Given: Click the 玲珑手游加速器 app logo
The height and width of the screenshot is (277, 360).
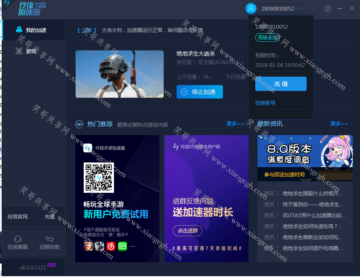Looking at the screenshot, I should pos(87,148).
